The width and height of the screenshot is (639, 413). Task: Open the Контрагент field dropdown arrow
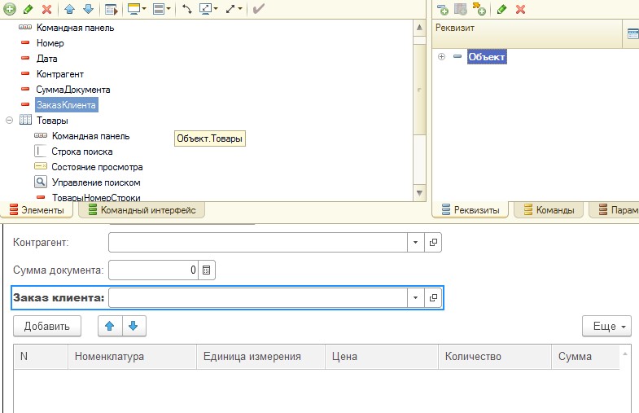point(415,242)
